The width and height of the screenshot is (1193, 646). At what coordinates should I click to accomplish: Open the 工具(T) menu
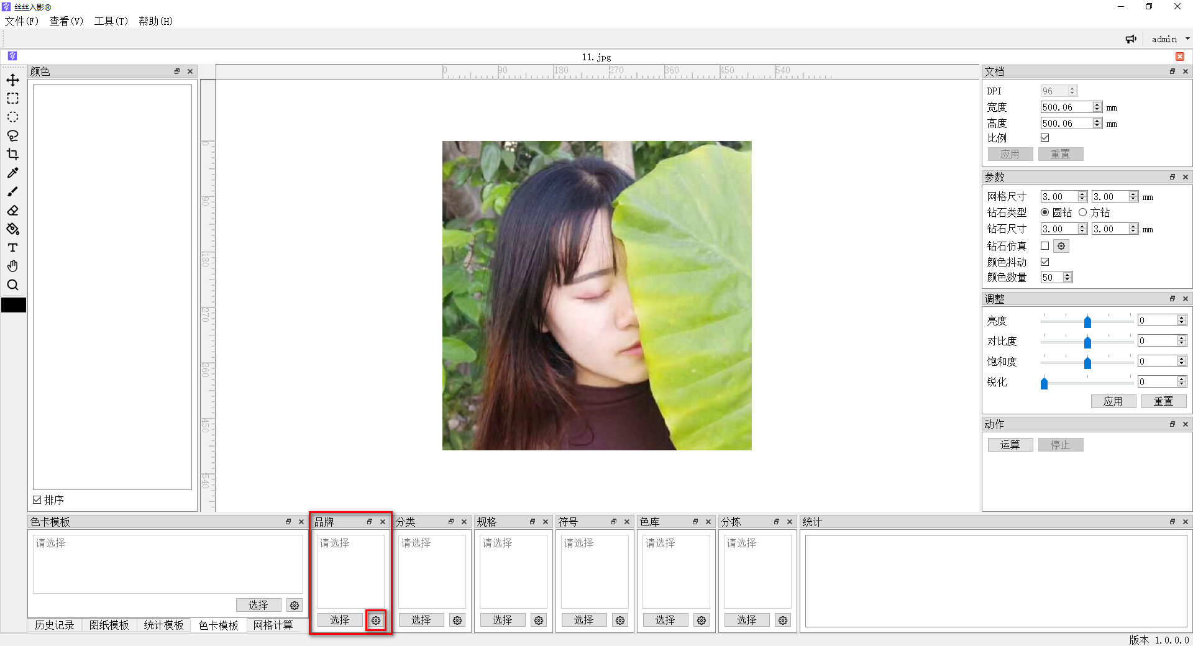(x=111, y=21)
